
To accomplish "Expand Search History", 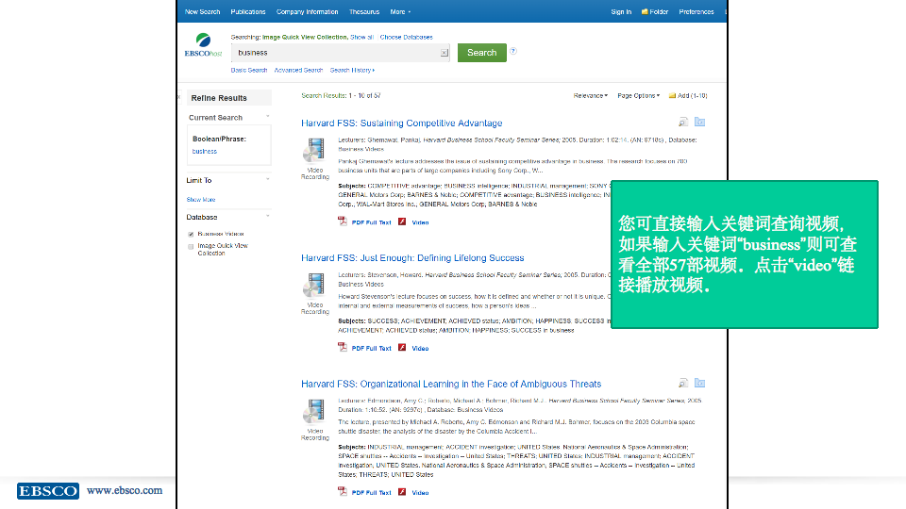I will 352,71.
